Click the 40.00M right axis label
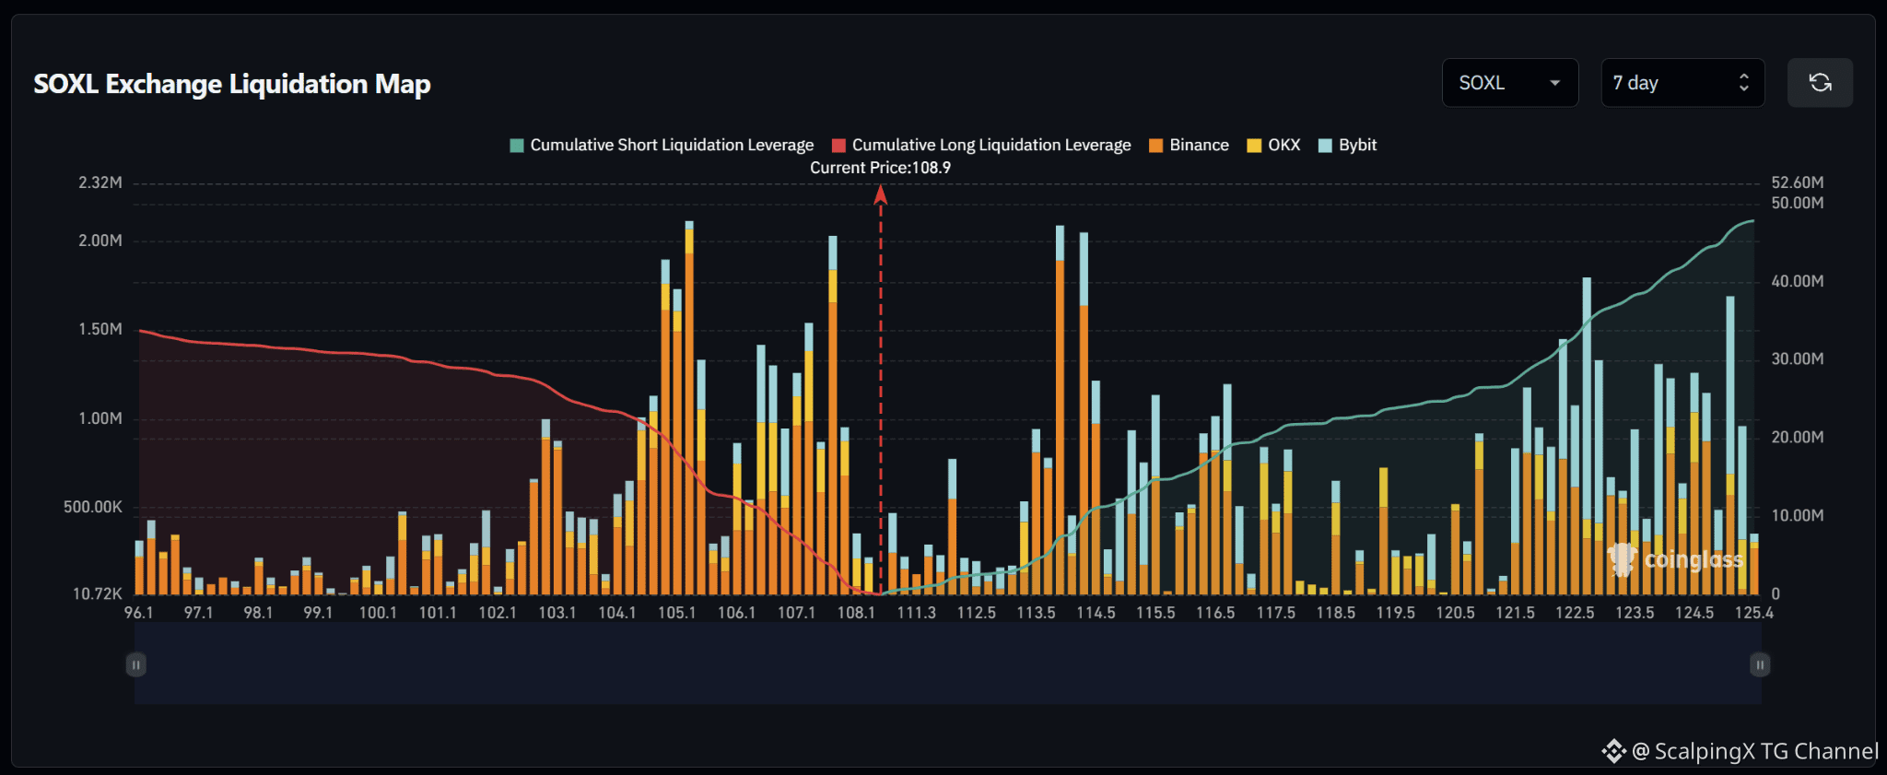1887x775 pixels. pos(1798,281)
